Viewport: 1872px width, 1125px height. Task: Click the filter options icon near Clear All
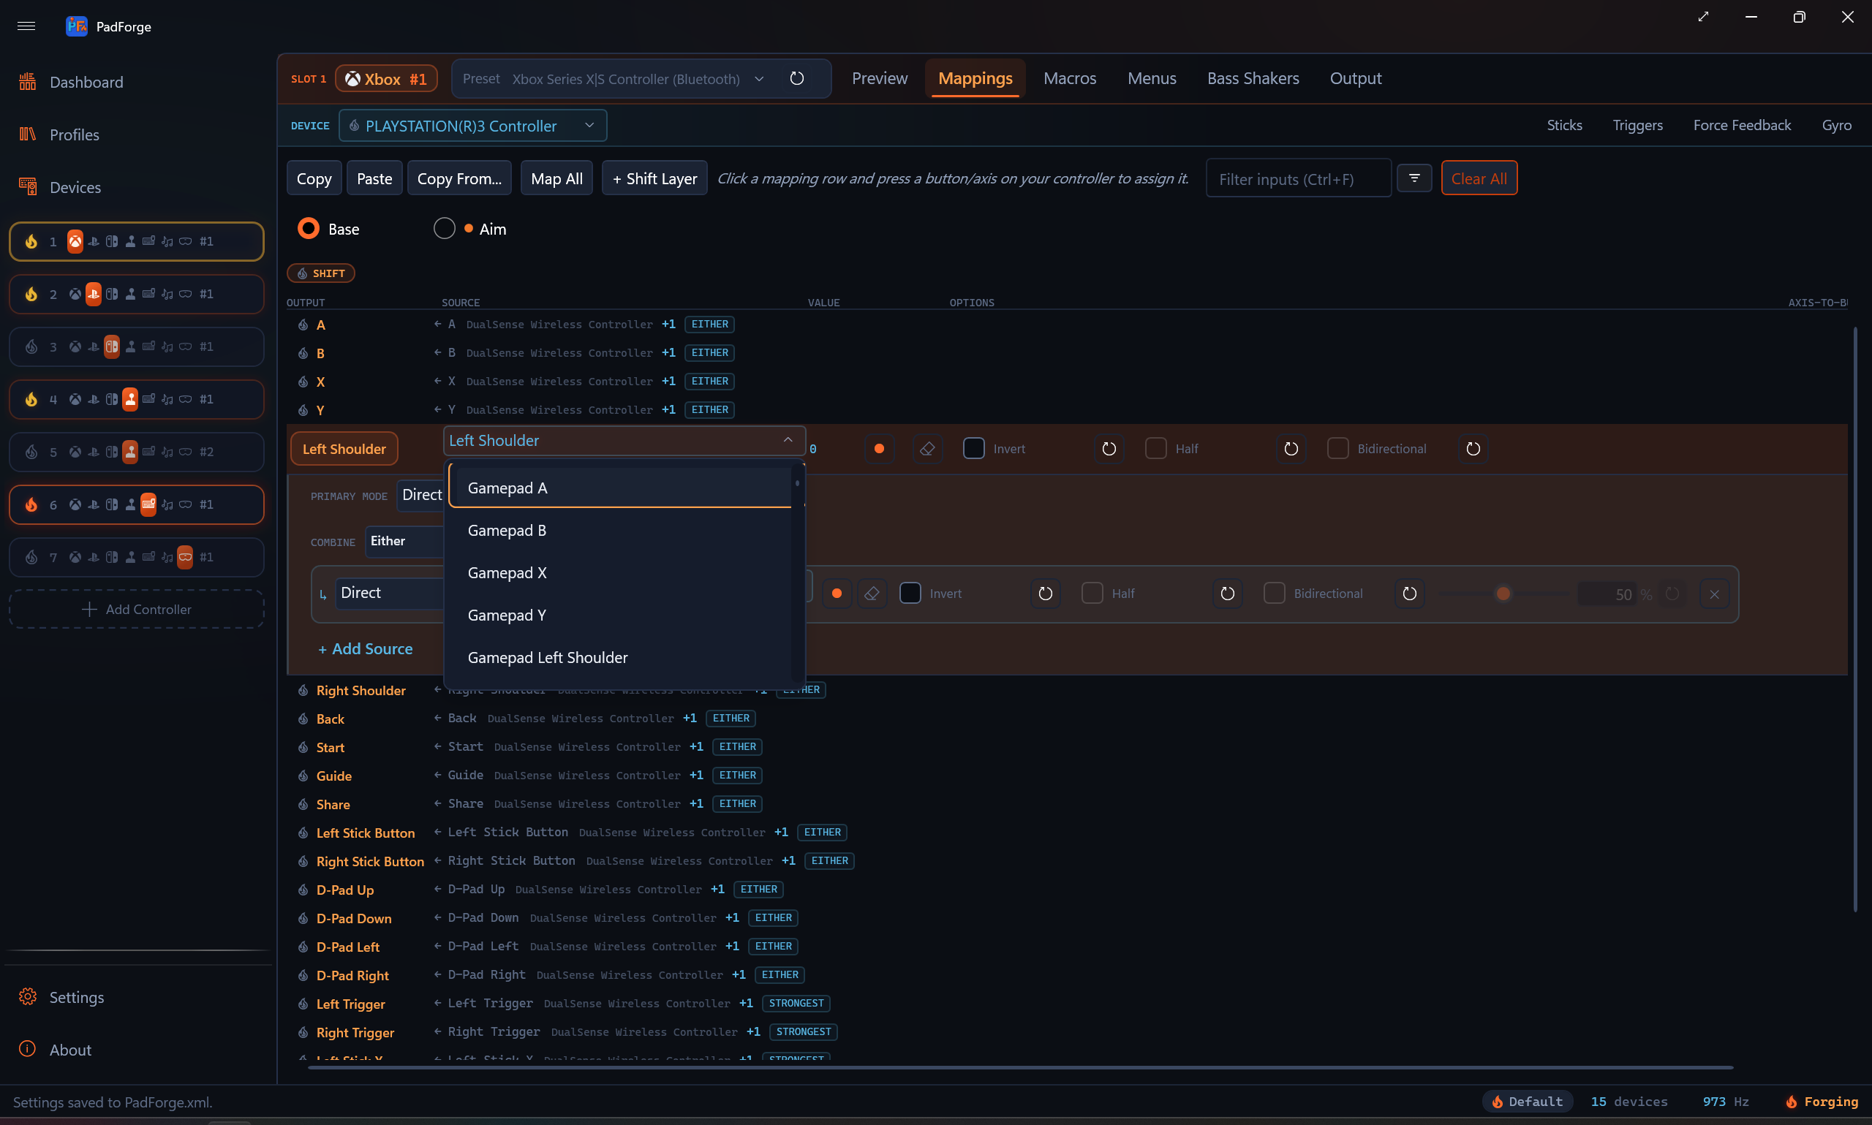[x=1414, y=178]
